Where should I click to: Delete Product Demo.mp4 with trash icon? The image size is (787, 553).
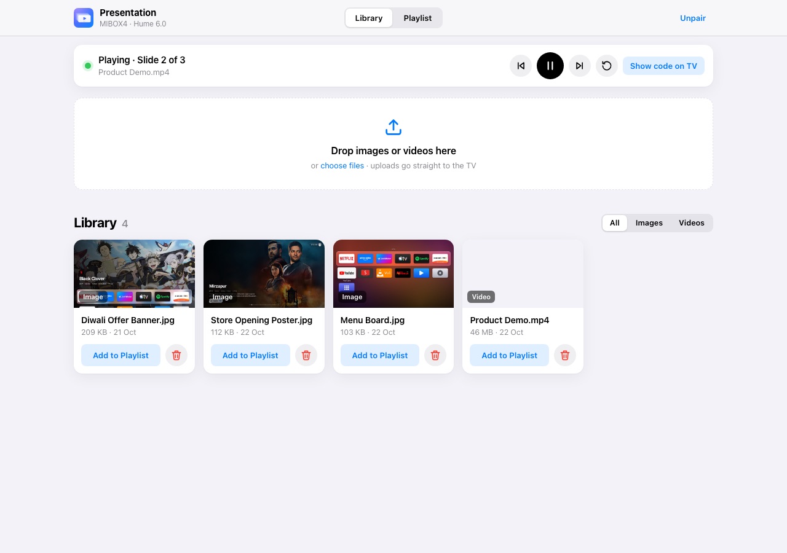(565, 355)
